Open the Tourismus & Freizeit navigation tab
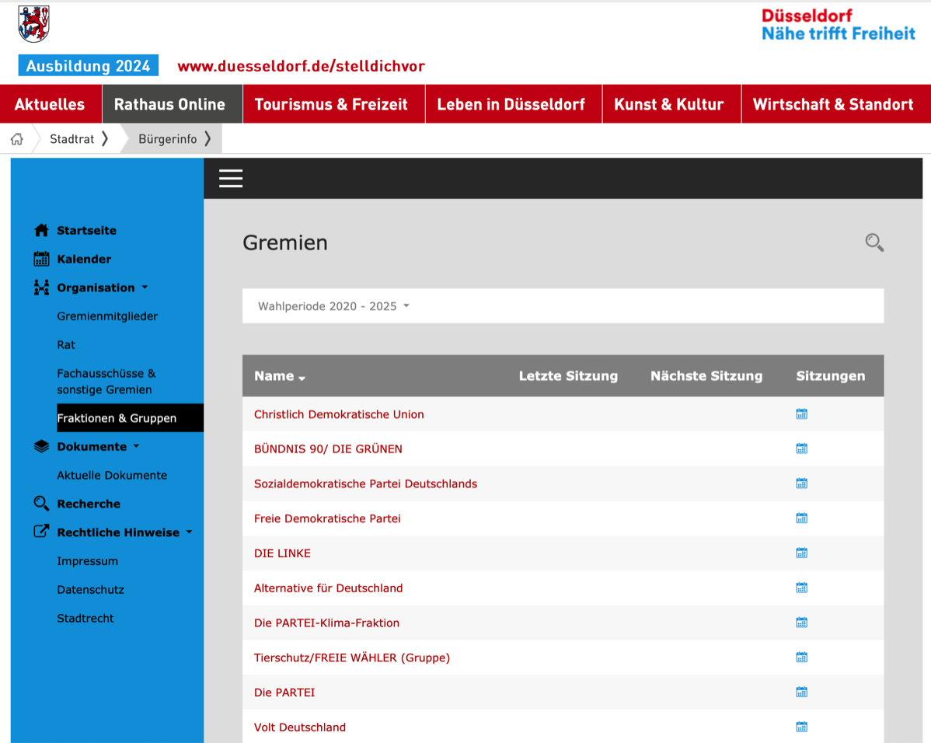This screenshot has width=931, height=743. pos(334,104)
